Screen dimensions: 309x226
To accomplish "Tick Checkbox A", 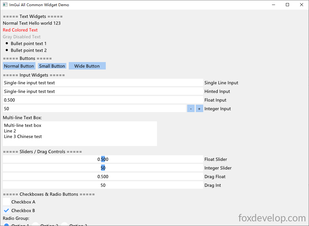I will pos(6,202).
